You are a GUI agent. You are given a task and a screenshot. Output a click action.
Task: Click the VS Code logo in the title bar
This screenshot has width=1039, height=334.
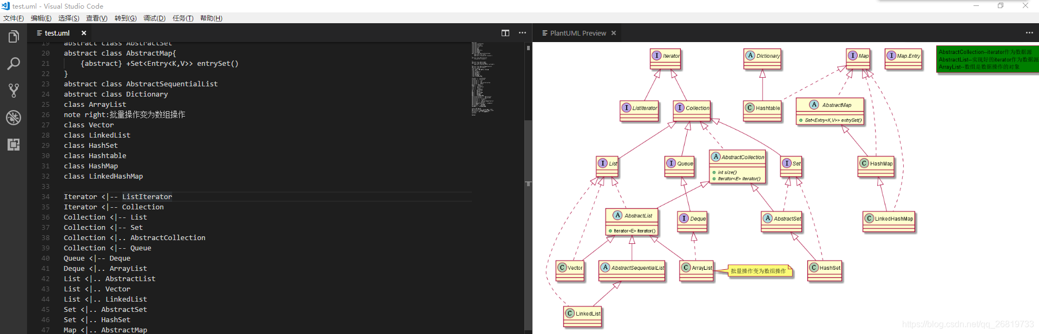[x=5, y=6]
